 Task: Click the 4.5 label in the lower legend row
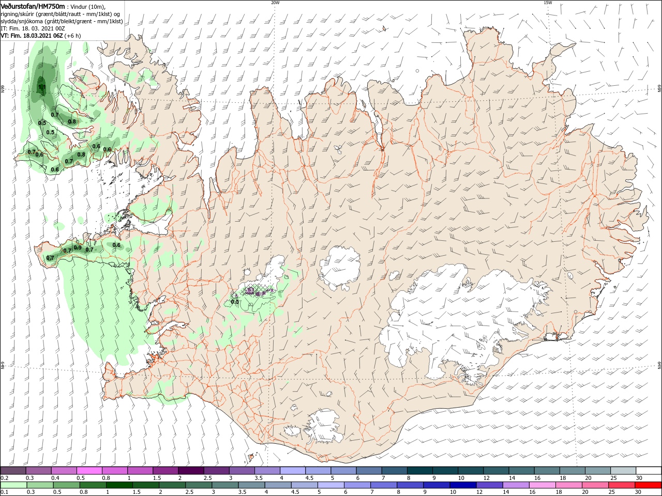pyautogui.click(x=295, y=492)
